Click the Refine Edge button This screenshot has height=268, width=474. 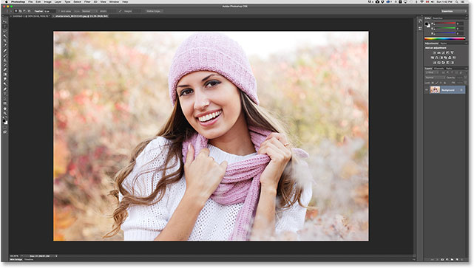click(154, 11)
